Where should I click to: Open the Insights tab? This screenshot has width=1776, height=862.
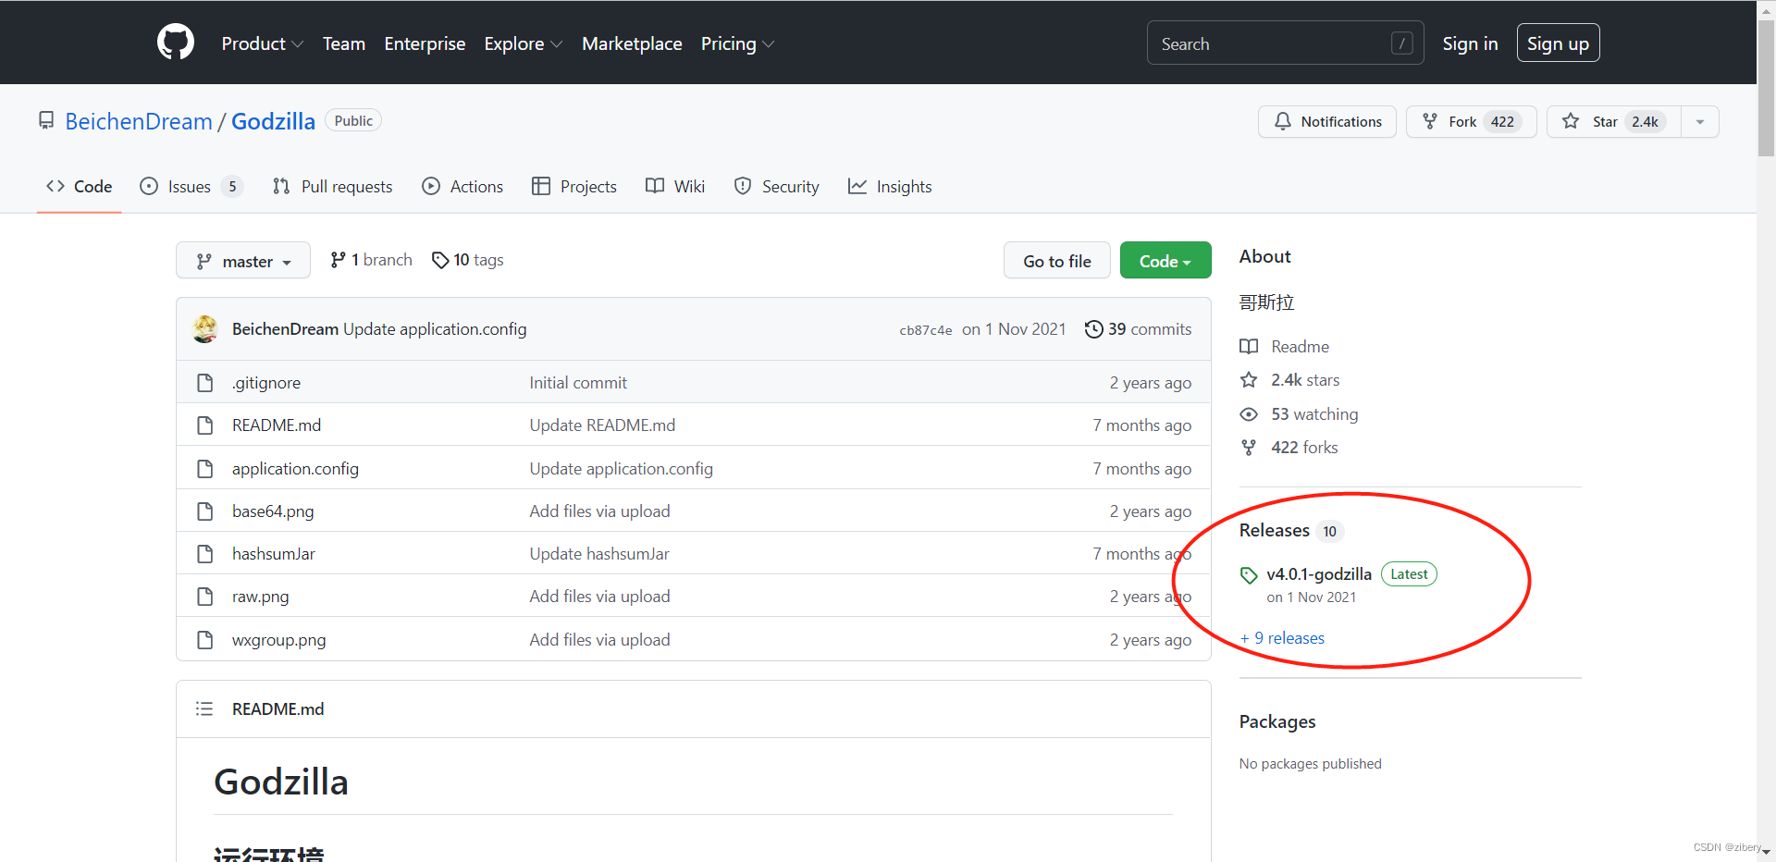click(890, 187)
